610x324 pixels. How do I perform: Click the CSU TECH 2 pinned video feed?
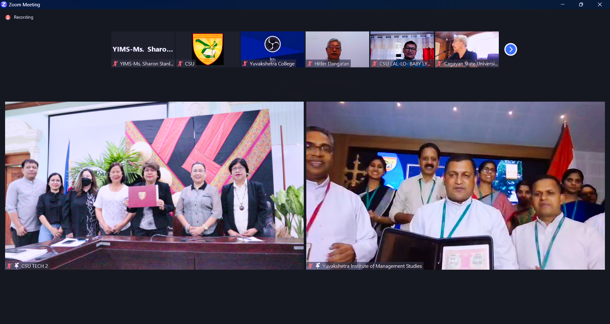tap(154, 186)
